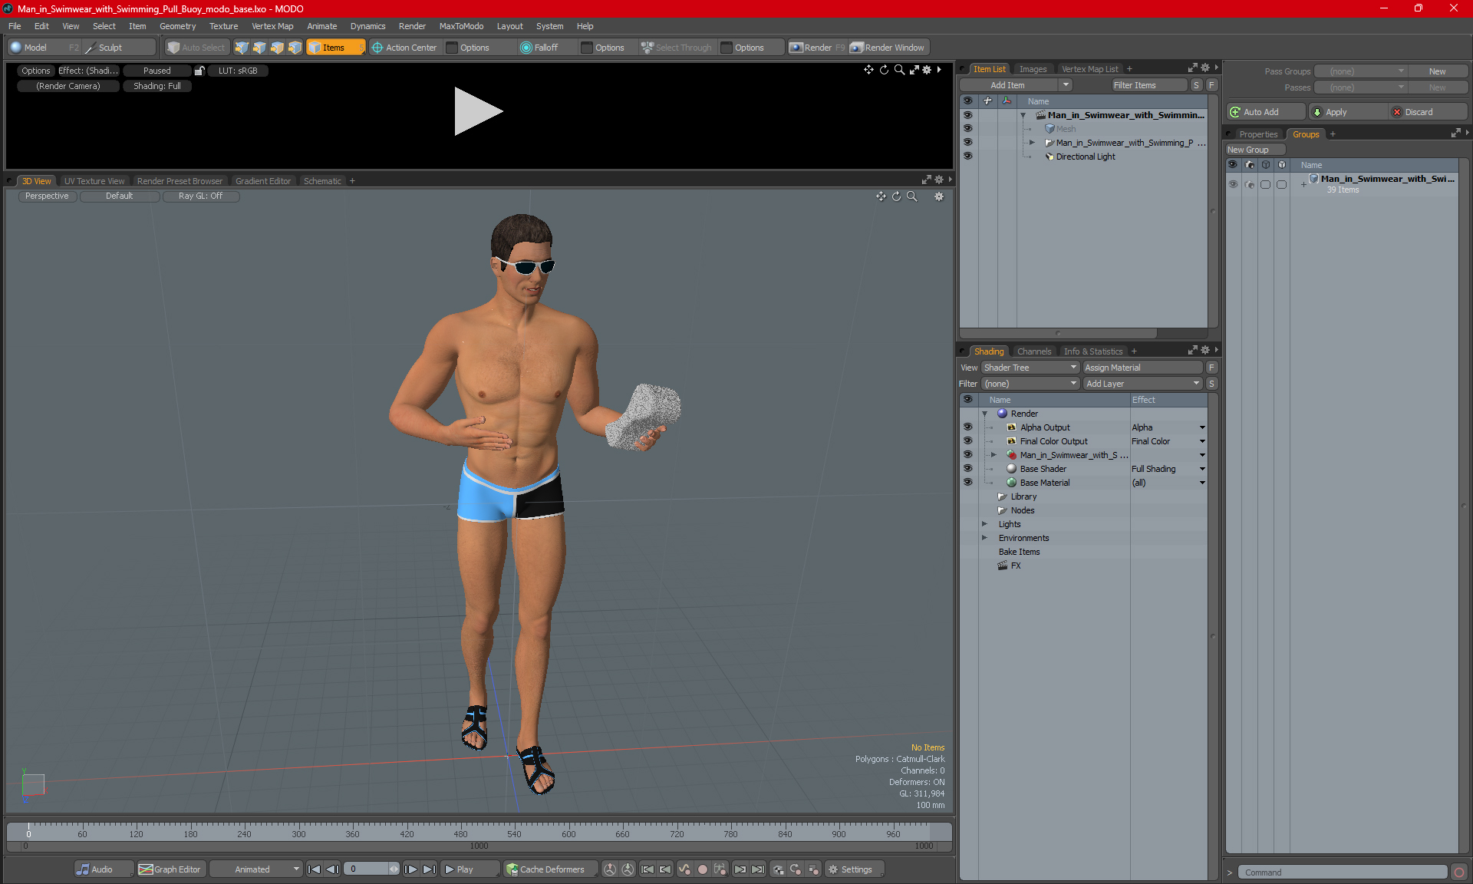
Task: Click the Action Center icon in toolbar
Action: click(x=377, y=48)
